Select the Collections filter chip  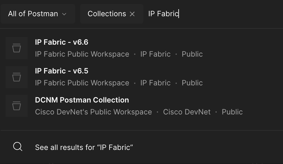(x=107, y=14)
